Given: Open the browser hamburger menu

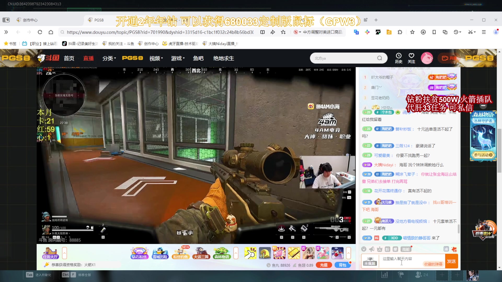Looking at the screenshot, I should pos(484,32).
